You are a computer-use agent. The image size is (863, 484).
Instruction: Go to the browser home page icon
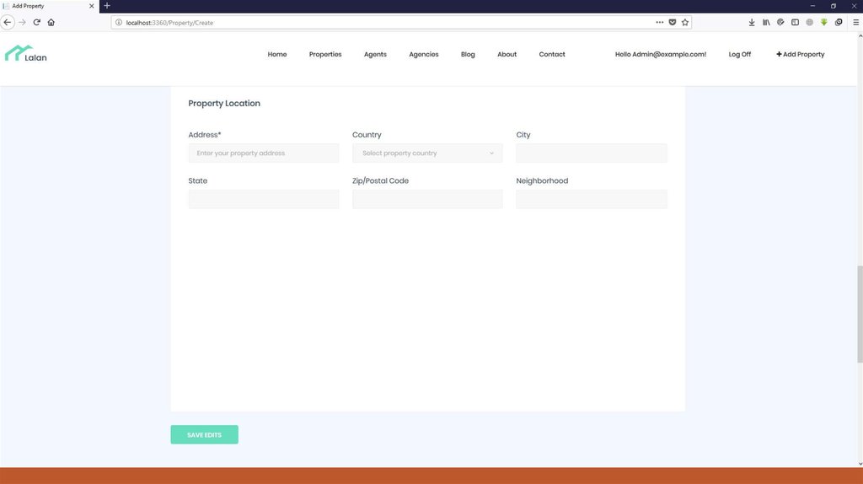51,22
